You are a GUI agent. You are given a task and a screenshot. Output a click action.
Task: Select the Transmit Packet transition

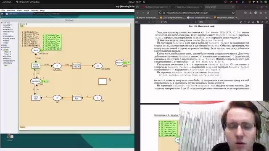76,66
